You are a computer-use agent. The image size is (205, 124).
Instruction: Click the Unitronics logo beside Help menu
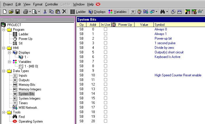pyautogui.click(x=98, y=4)
